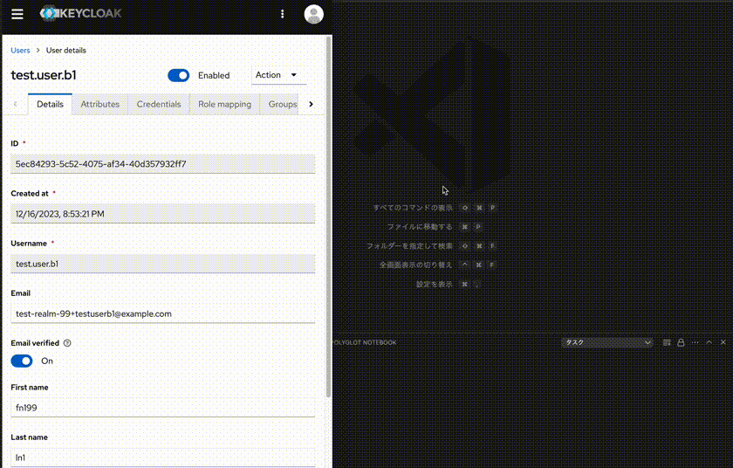Click the ID field
The height and width of the screenshot is (468, 733).
click(x=162, y=164)
